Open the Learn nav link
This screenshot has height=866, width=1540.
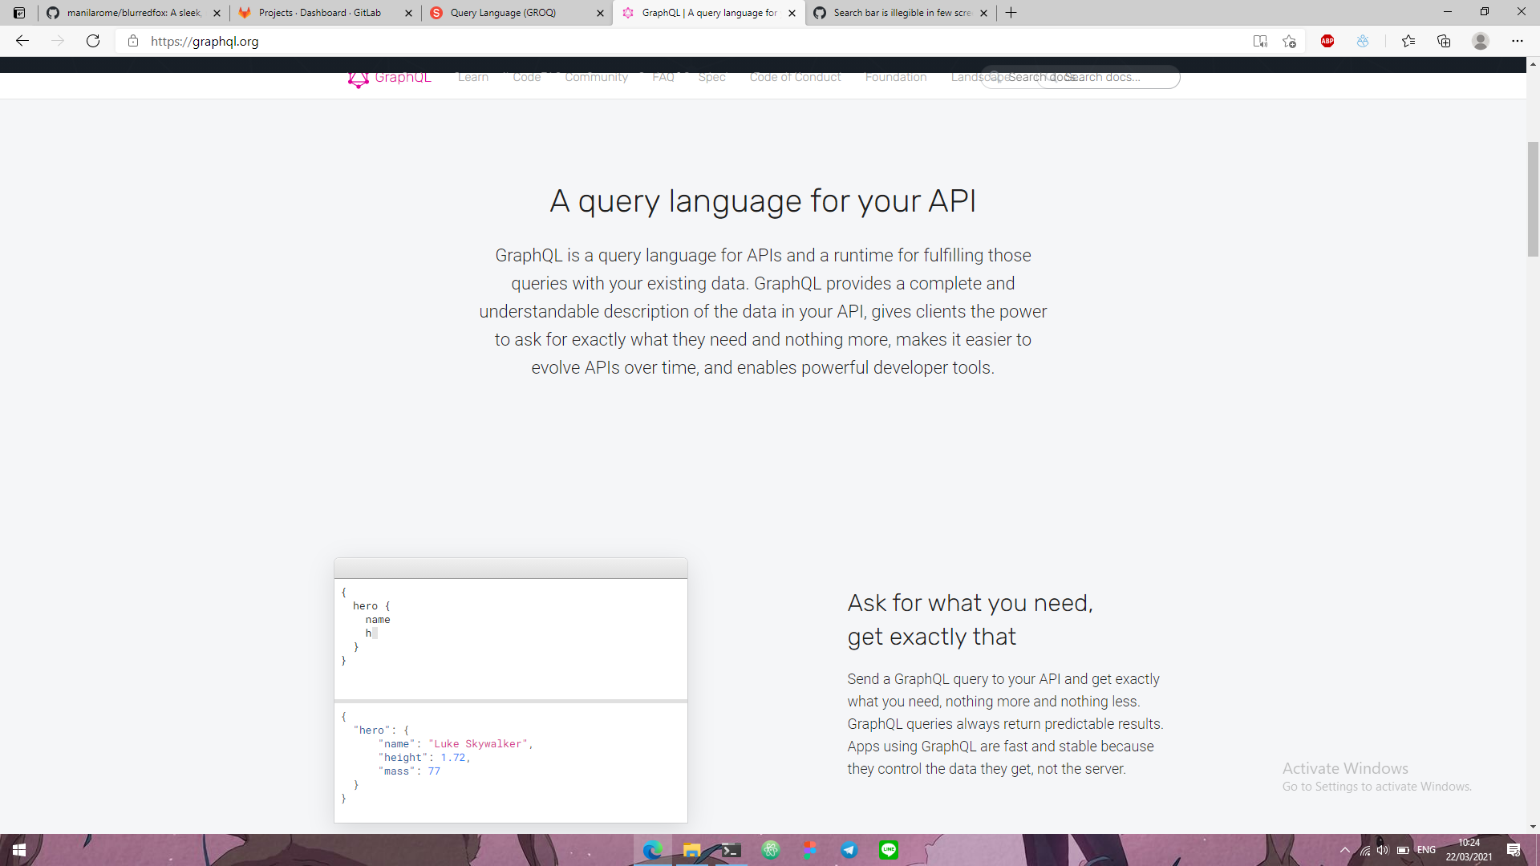point(472,77)
